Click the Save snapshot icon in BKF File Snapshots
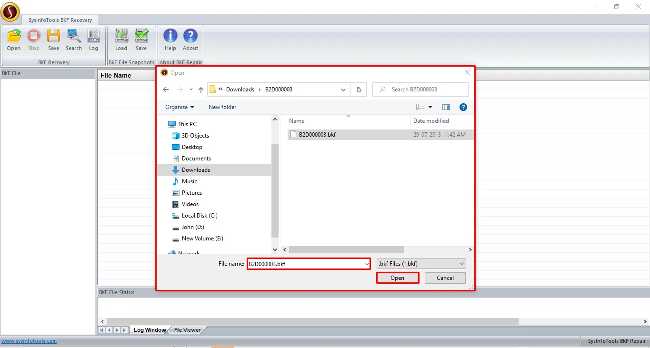The image size is (650, 348). point(141,37)
